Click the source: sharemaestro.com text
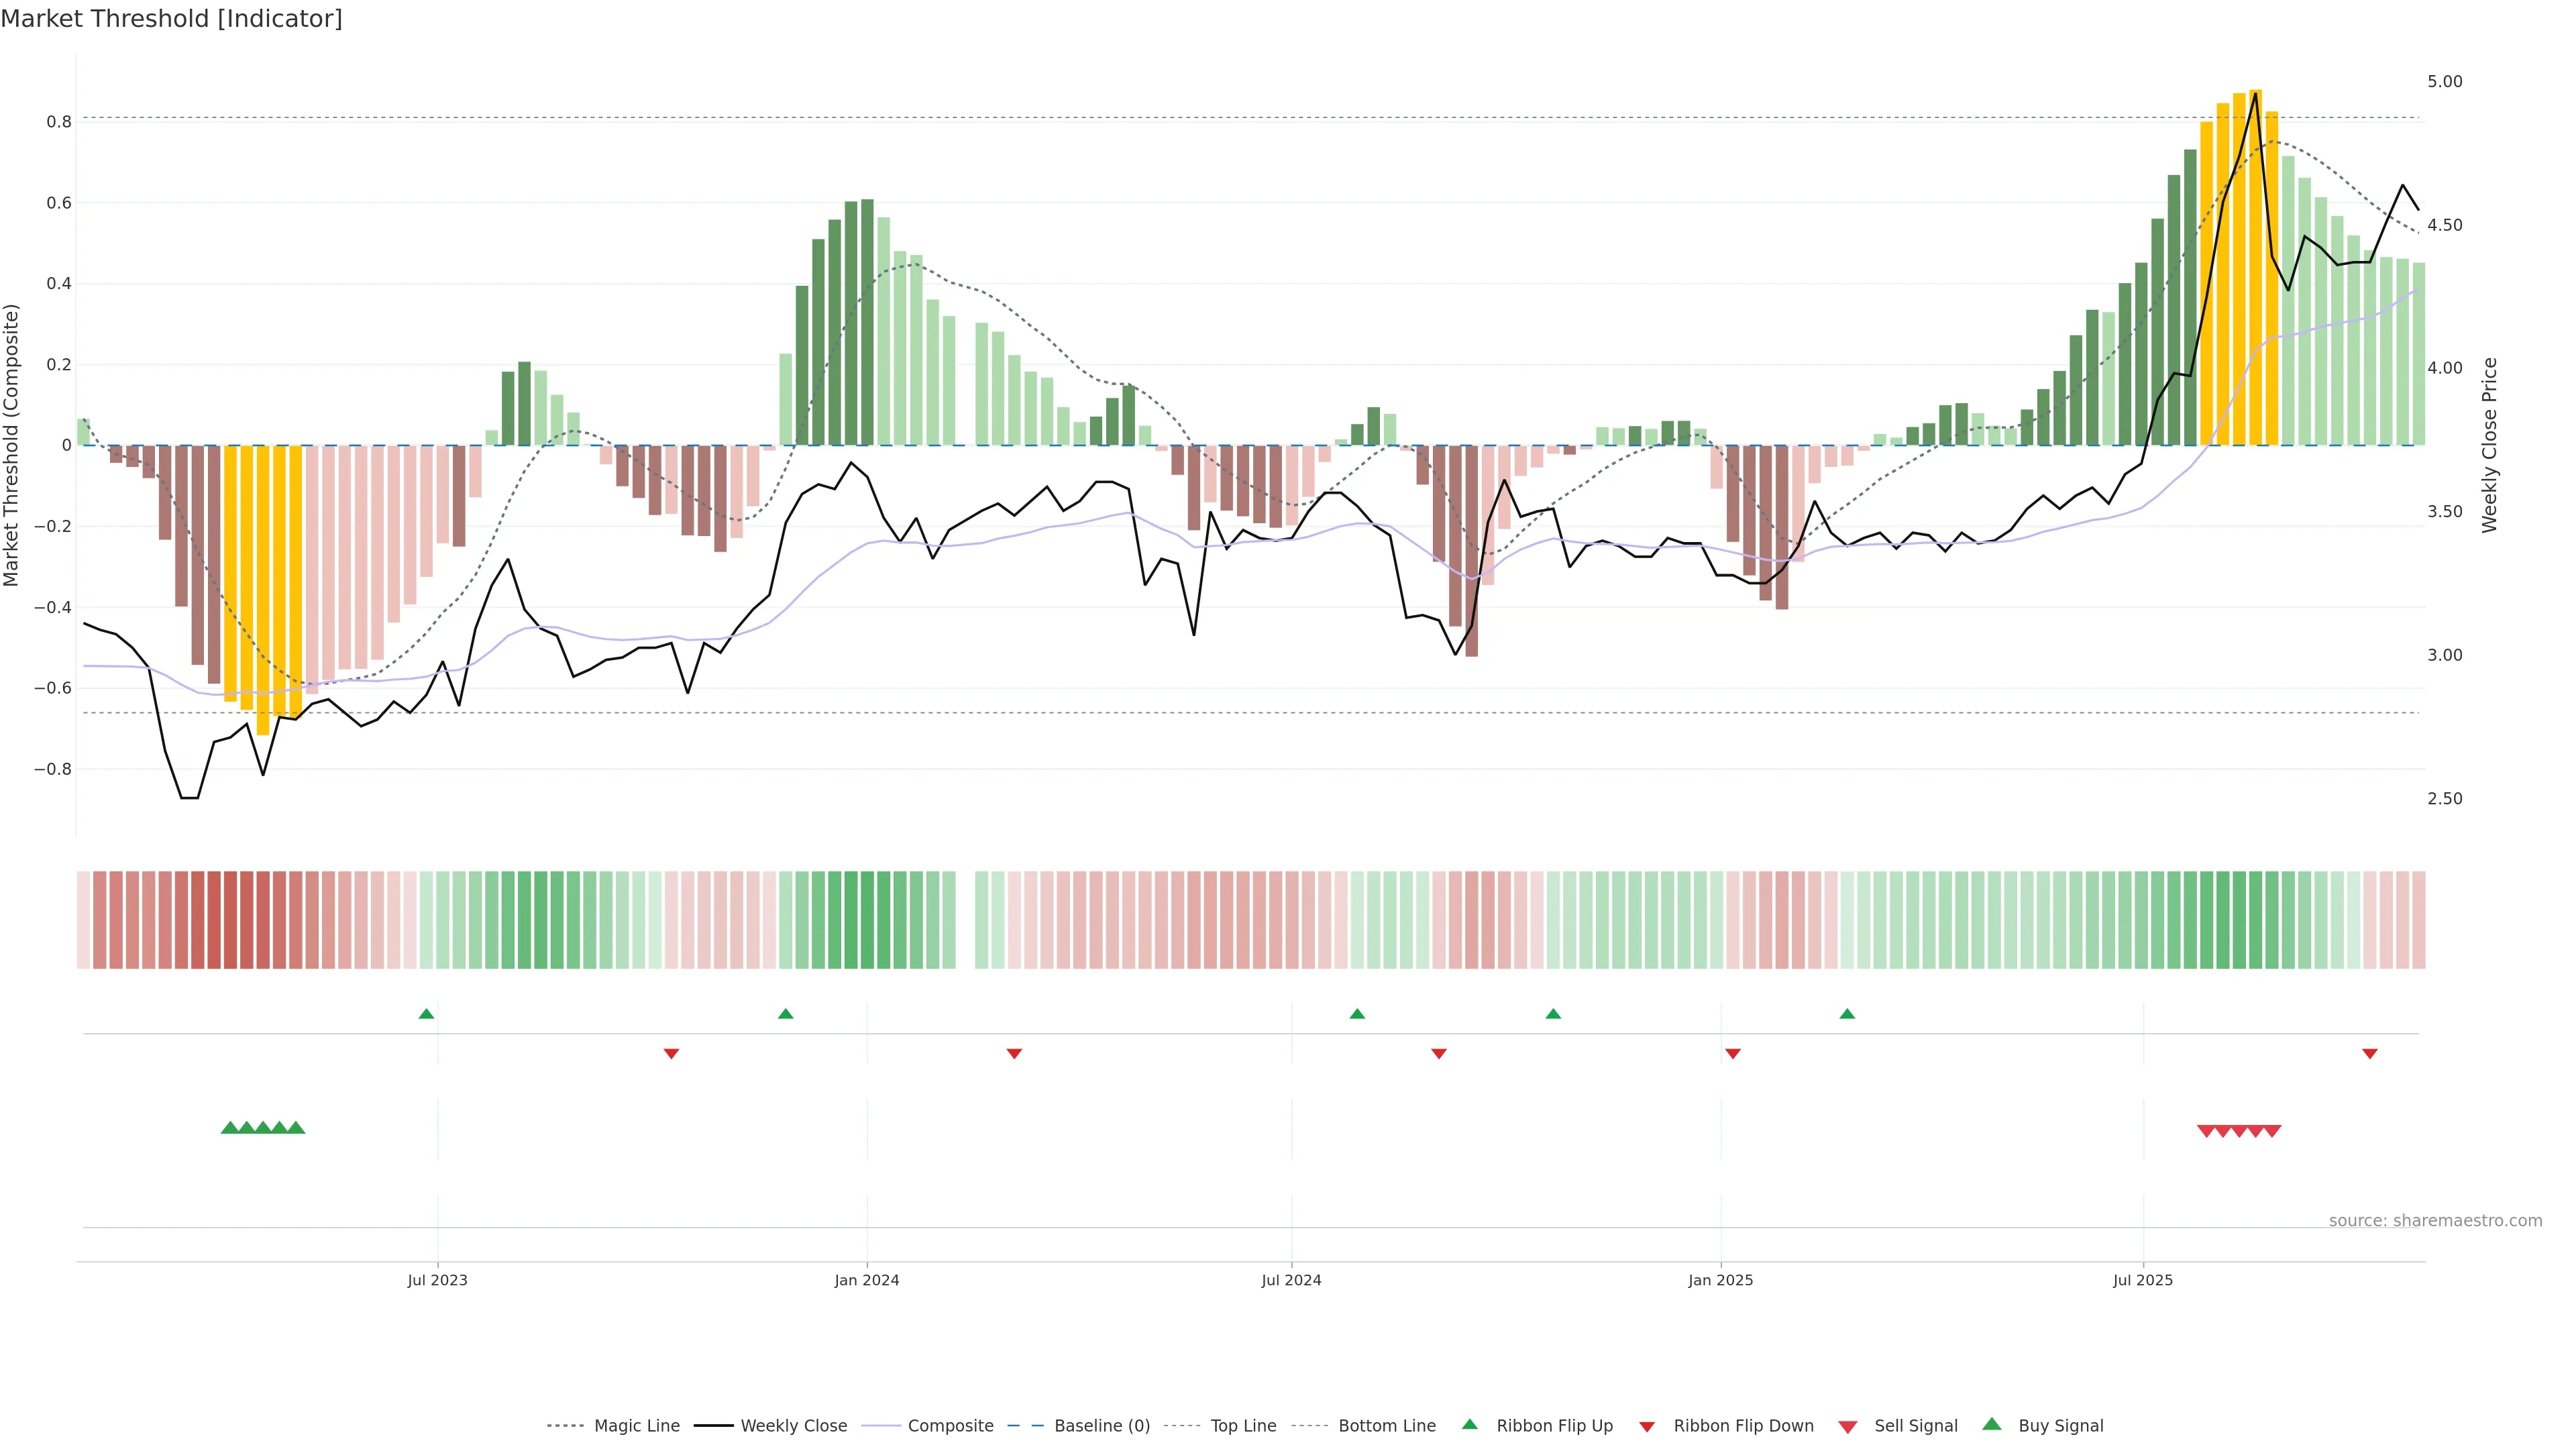The image size is (2576, 1449). (x=2435, y=1220)
